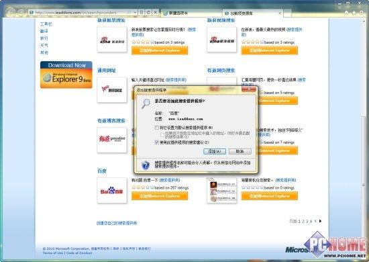Go back with the browser Back arrow

pos(11,11)
